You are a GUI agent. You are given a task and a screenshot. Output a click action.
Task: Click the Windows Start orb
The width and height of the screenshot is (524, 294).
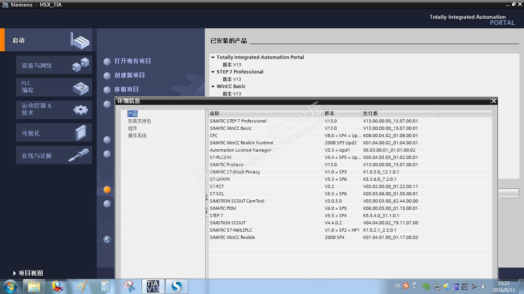pos(10,286)
